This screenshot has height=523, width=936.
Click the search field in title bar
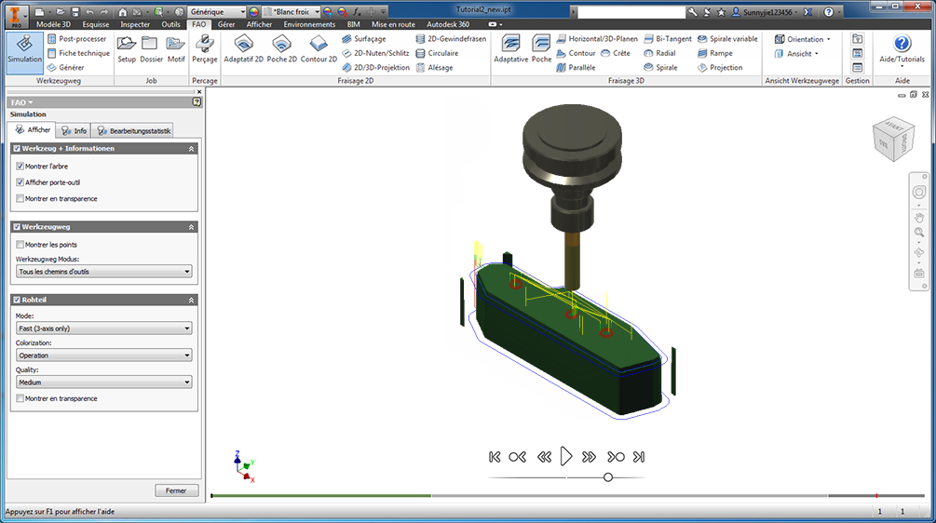tap(631, 11)
